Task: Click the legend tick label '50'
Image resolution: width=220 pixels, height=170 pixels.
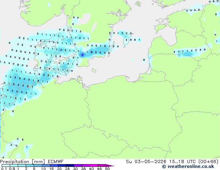Action: click(107, 169)
